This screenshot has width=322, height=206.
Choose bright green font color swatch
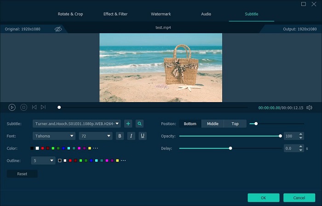click(x=53, y=148)
